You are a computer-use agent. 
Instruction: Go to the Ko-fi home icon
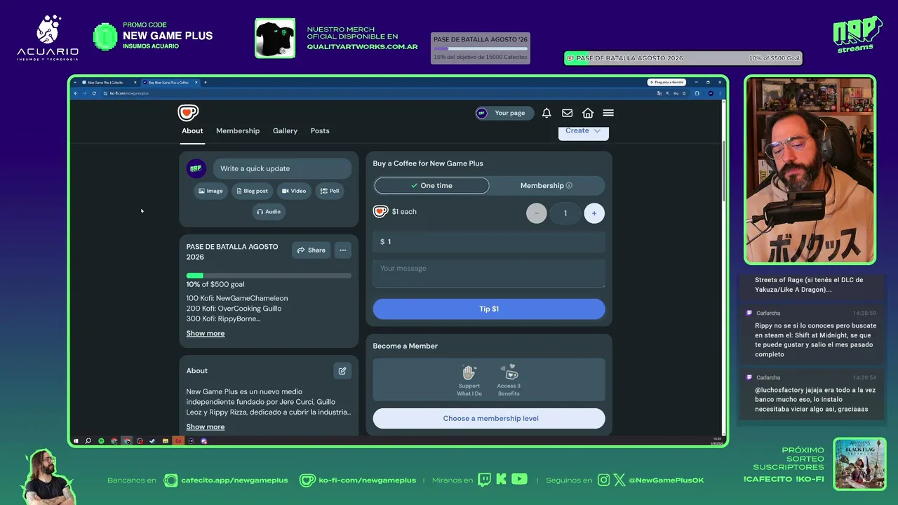click(588, 113)
